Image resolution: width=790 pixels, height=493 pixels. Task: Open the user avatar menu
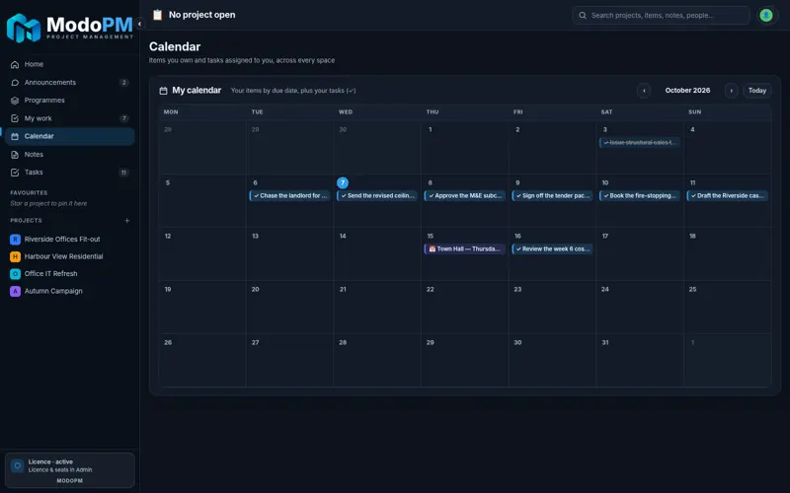(766, 15)
